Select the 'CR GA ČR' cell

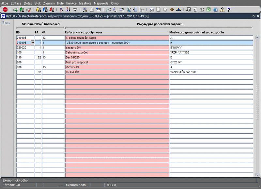(117, 72)
